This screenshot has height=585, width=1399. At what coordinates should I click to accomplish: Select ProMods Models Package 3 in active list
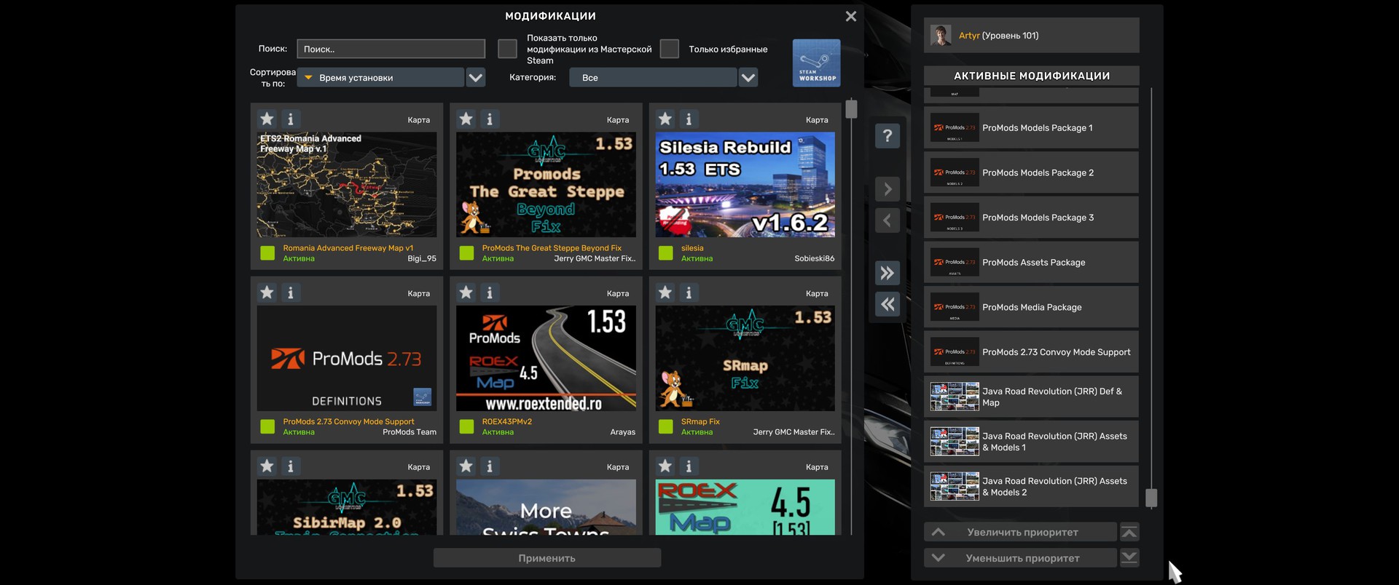tap(1031, 218)
